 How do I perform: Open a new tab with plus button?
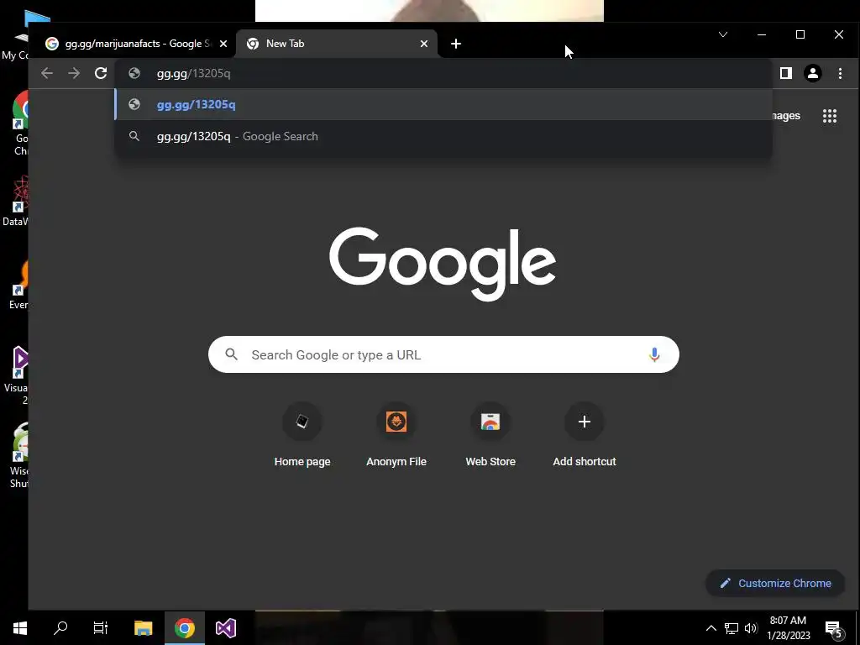point(456,44)
